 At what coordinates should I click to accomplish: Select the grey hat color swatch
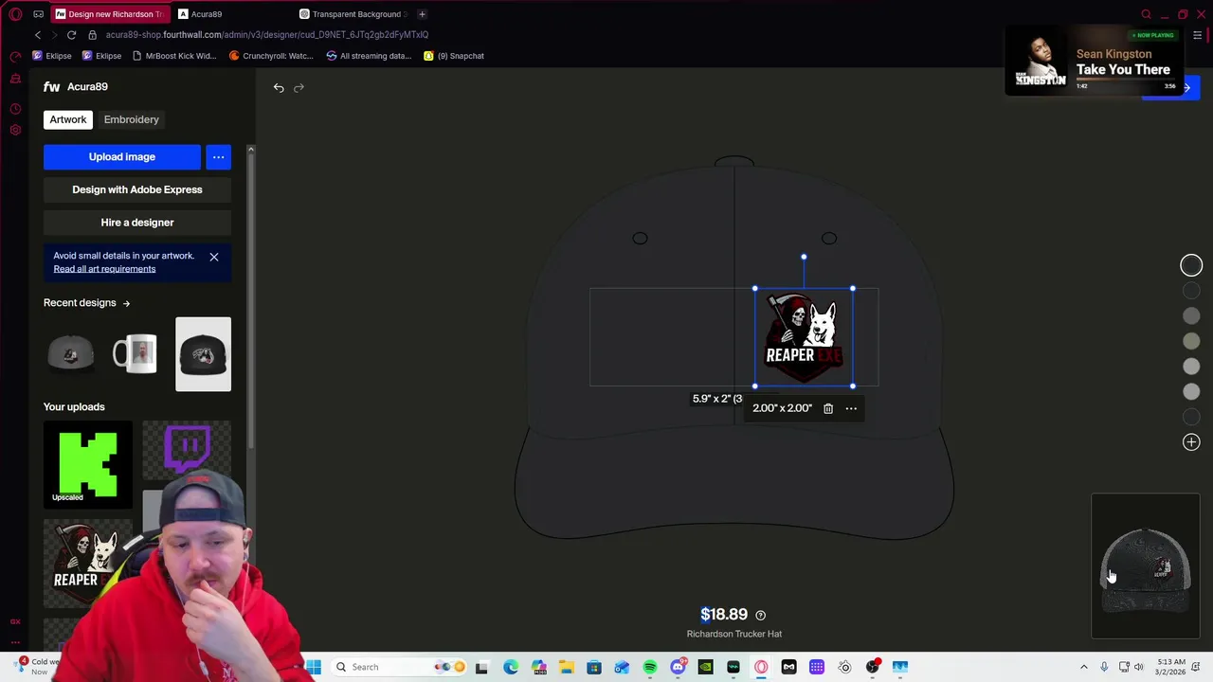point(1191,316)
